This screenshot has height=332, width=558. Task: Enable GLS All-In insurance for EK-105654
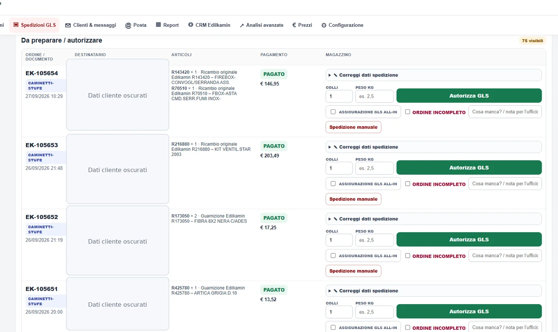tap(333, 112)
